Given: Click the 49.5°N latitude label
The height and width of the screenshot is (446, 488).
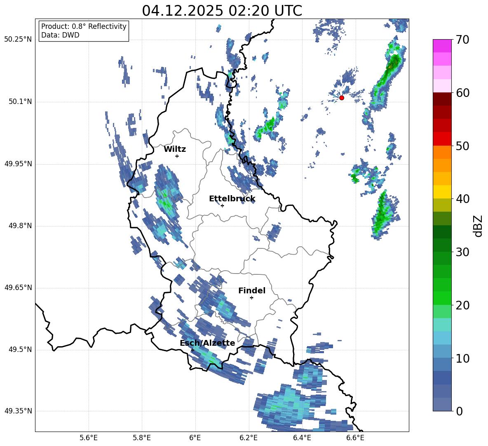Looking at the screenshot, I should (x=20, y=349).
